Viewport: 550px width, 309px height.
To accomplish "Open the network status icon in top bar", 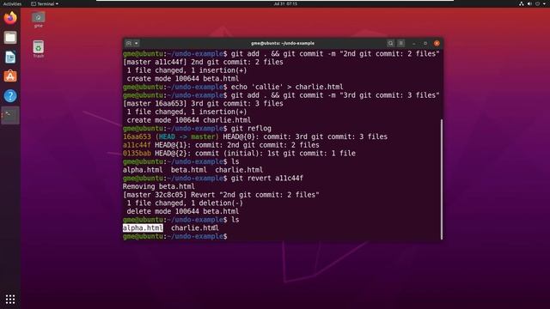I will tap(522, 3).
